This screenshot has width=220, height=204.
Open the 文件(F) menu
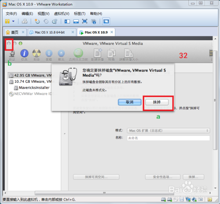point(11,14)
